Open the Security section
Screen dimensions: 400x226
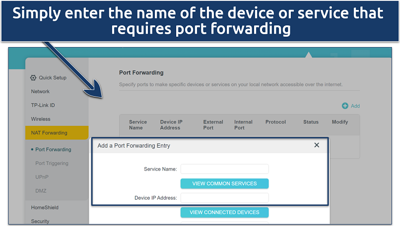point(40,221)
